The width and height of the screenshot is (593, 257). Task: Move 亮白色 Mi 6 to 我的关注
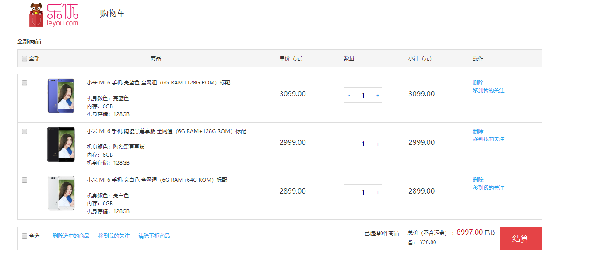pos(488,188)
